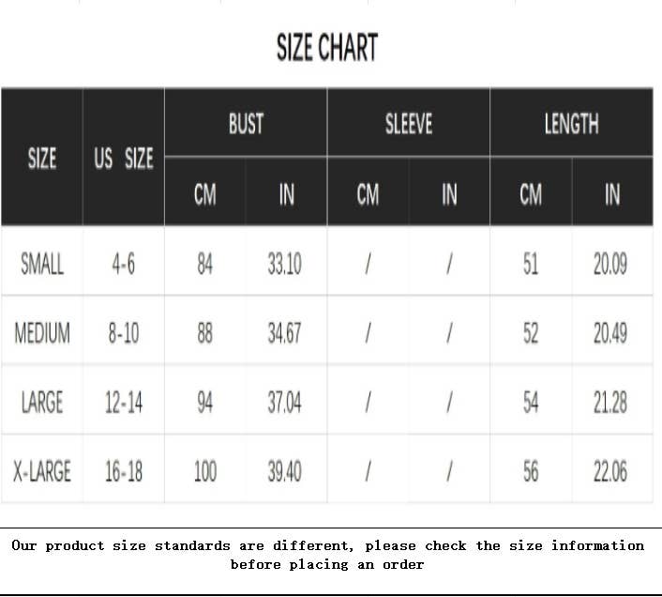Click the product size standards notice text
This screenshot has height=597, width=662.
click(x=327, y=555)
